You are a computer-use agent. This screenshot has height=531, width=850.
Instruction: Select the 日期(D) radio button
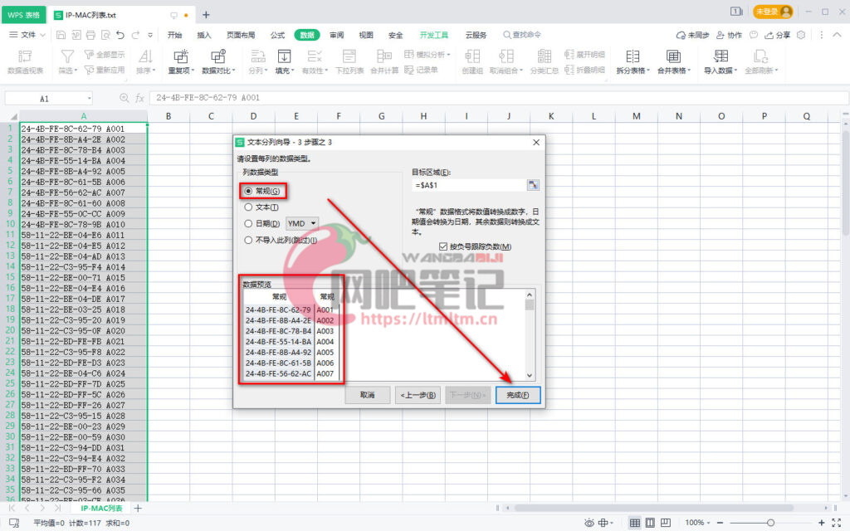click(x=248, y=223)
